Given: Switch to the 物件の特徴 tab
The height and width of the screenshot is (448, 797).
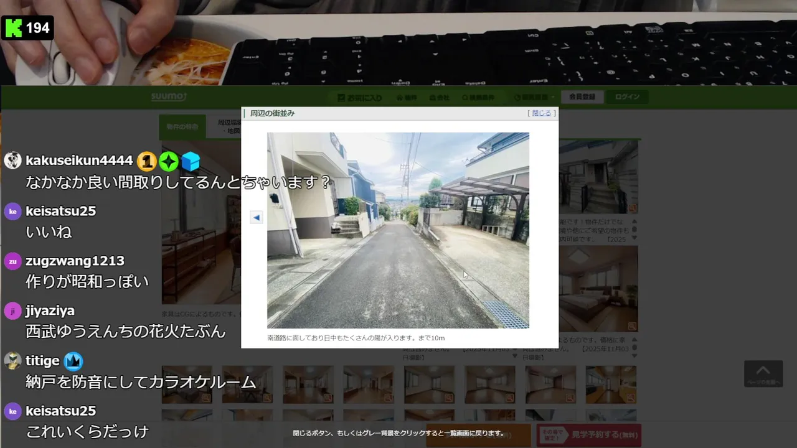Looking at the screenshot, I should tap(182, 127).
